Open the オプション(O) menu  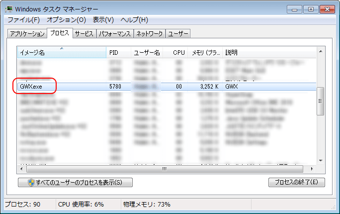tap(66, 20)
